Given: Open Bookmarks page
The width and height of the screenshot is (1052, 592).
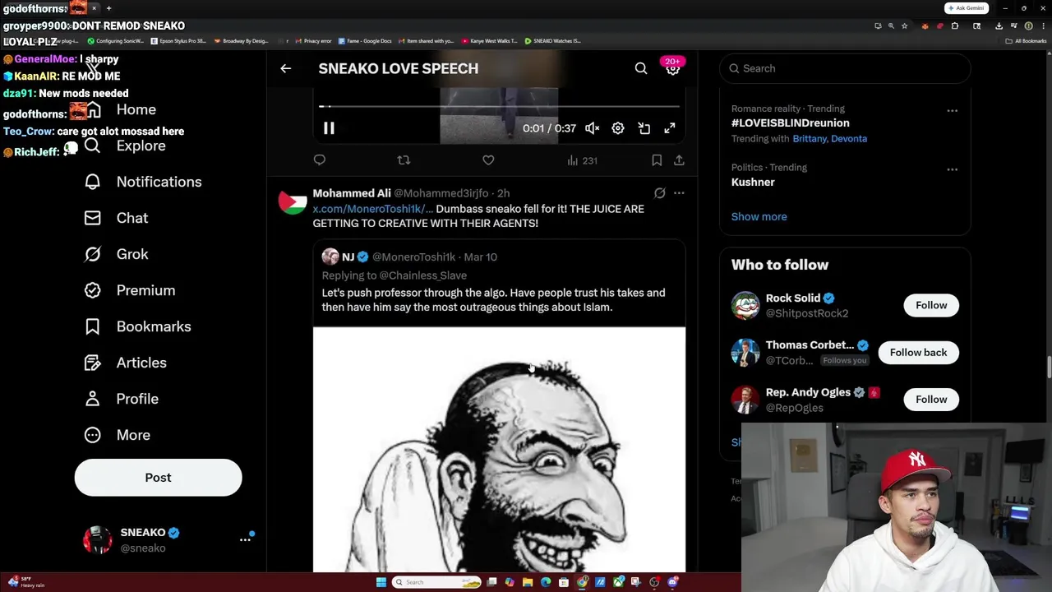Looking at the screenshot, I should click(x=137, y=326).
